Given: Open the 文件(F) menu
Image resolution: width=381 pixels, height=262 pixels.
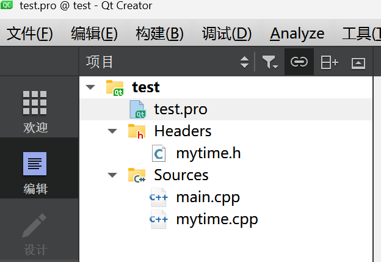Looking at the screenshot, I should (x=30, y=34).
